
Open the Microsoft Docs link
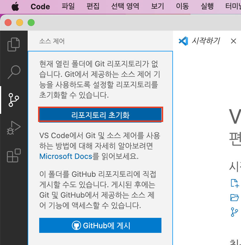pyautogui.click(x=66, y=156)
